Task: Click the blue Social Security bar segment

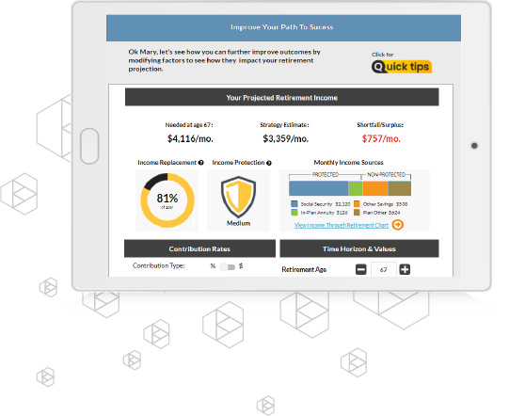Action: (318, 188)
